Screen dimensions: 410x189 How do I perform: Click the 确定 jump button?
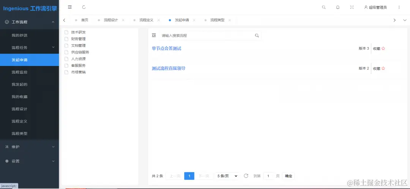(289, 176)
